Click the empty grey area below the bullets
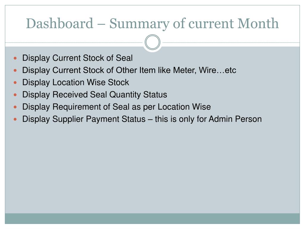This screenshot has height=229, width=305. tap(152, 168)
